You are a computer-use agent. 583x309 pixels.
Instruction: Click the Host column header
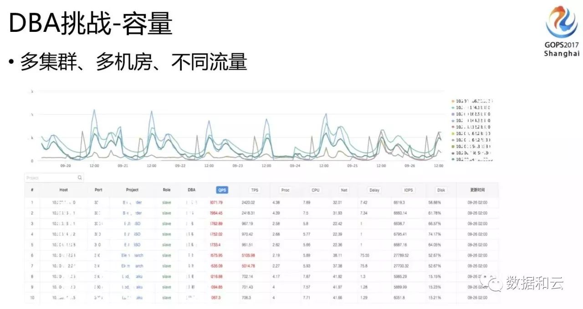tap(63, 190)
